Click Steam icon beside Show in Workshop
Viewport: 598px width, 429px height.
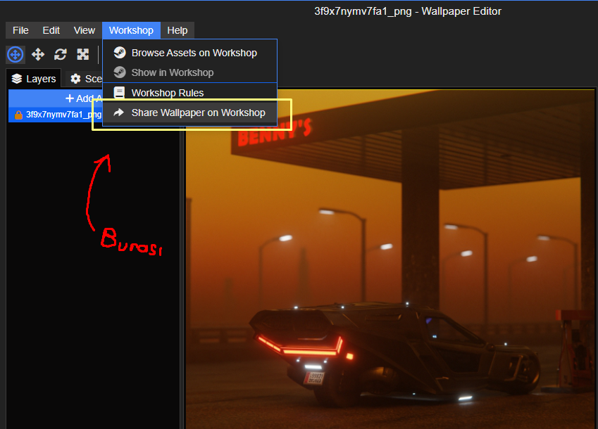(x=120, y=72)
